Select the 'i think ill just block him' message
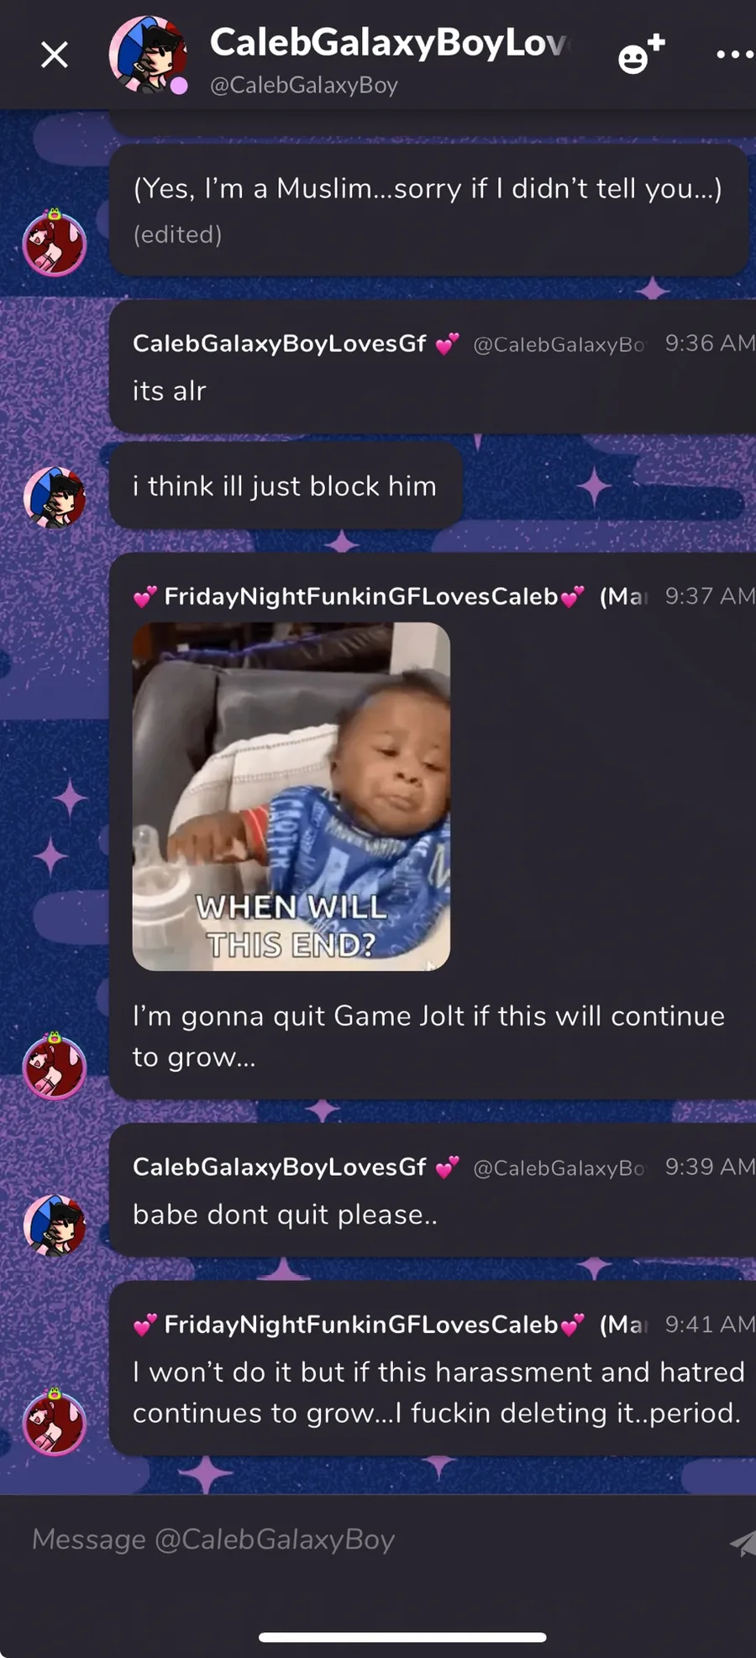756x1658 pixels. click(x=286, y=486)
